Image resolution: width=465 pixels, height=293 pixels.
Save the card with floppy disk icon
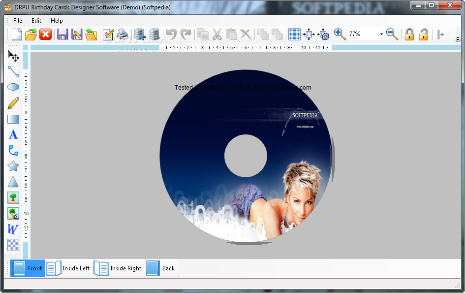62,34
